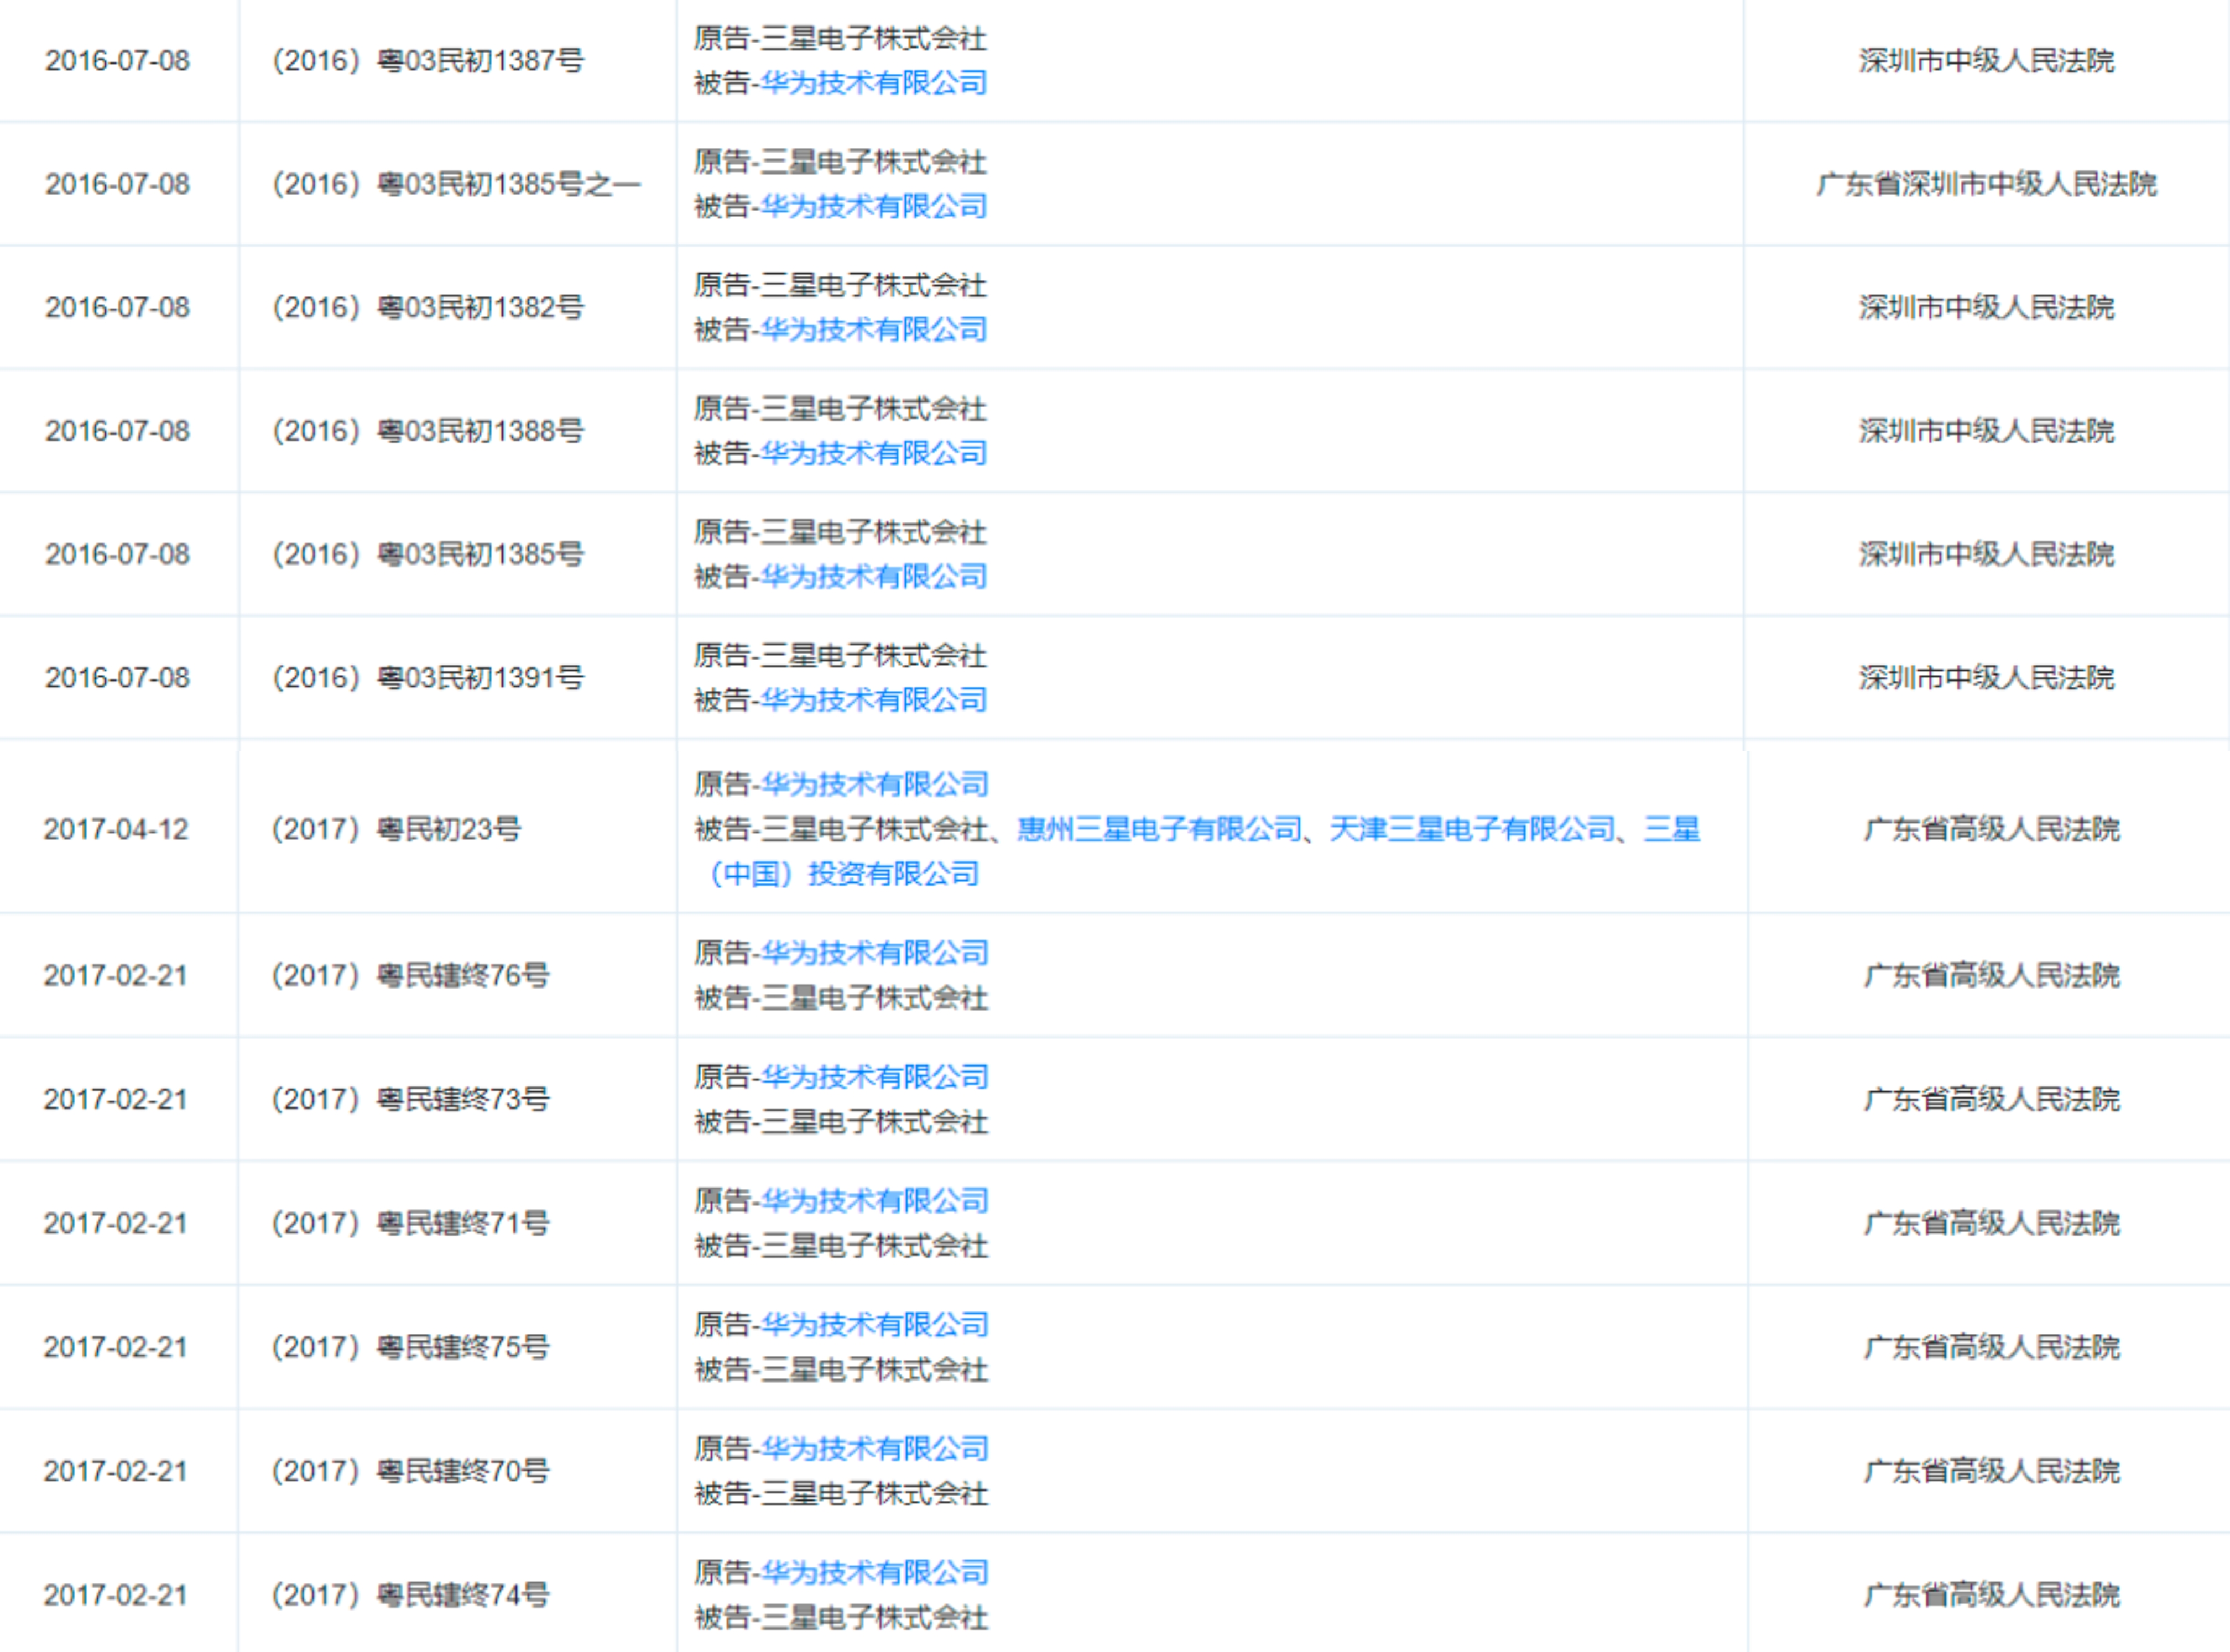This screenshot has width=2230, height=1652.
Task: Open plaintiff 华为技术有限公司 link in 粤民初23号 row
Action: (x=874, y=785)
